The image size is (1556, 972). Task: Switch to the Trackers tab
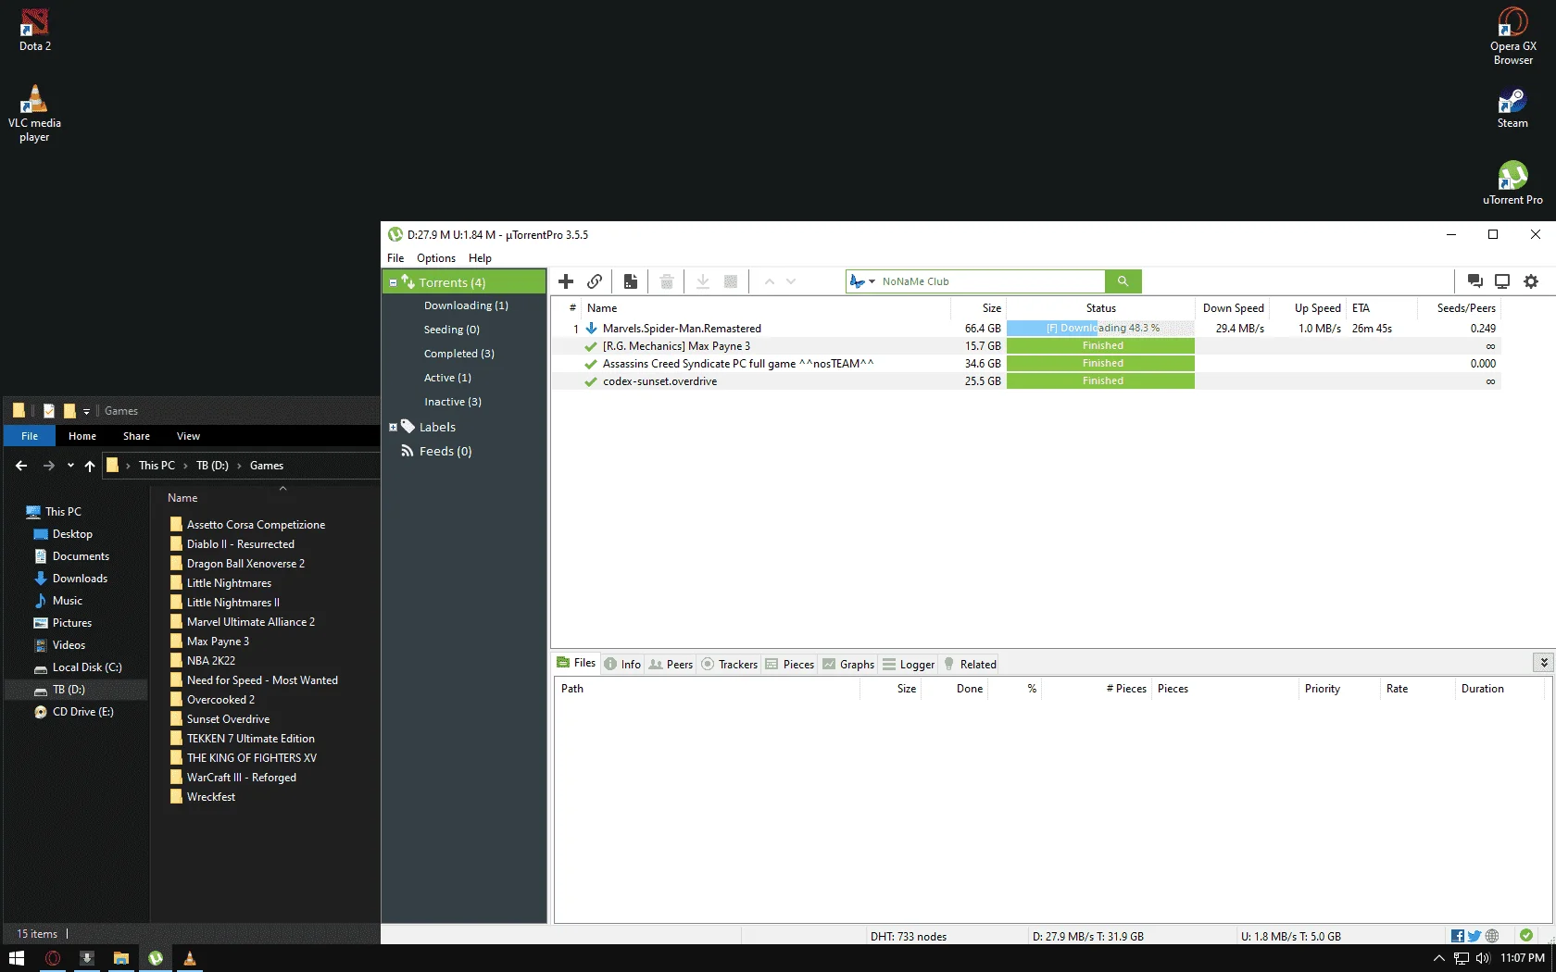[730, 664]
